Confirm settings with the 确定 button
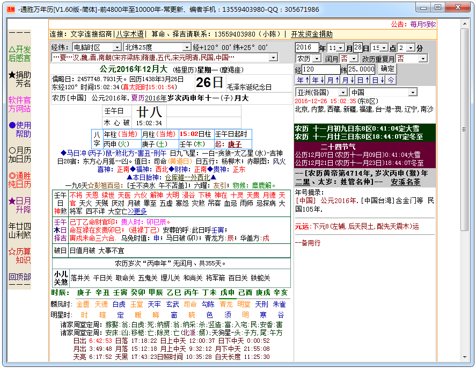Viewport: 476px width, 368px height. tap(387, 69)
